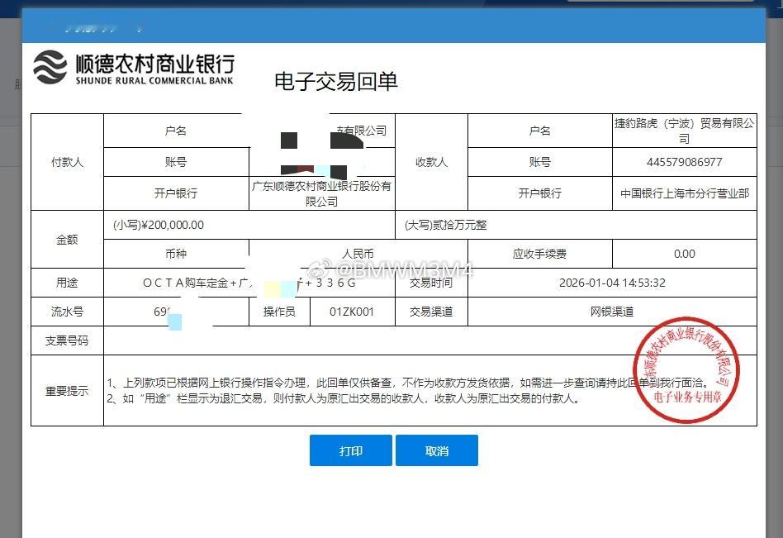Click the fee value 0.00
The image size is (783, 538).
684,254
